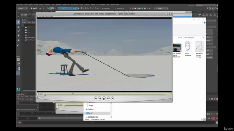The height and width of the screenshot is (131, 234).
Task: Select the Move tool in Maya toolbox
Action: (18, 36)
